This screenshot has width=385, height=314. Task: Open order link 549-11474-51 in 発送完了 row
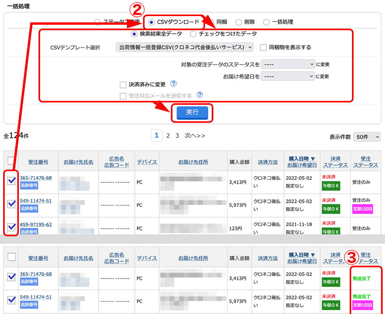pos(36,297)
